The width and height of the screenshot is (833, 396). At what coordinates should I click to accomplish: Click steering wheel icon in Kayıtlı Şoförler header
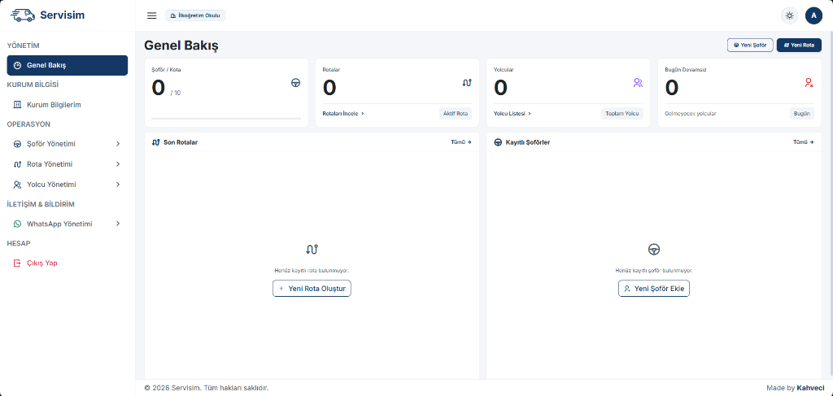[498, 142]
